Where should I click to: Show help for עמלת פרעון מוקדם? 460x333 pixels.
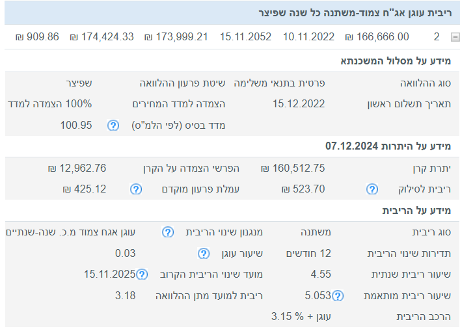click(x=135, y=189)
